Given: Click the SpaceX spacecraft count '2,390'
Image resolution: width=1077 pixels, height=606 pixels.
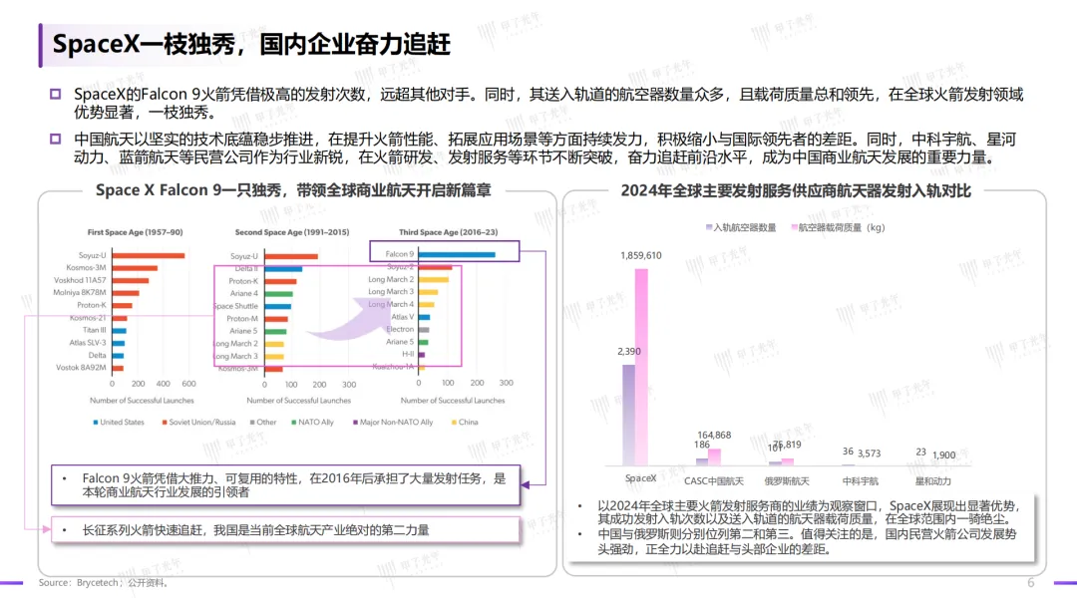Looking at the screenshot, I should pyautogui.click(x=629, y=352).
